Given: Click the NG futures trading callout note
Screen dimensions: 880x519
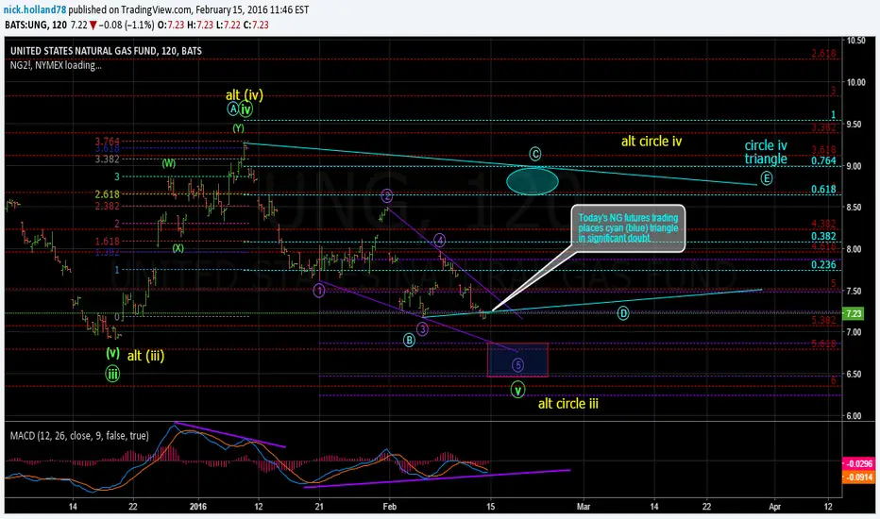Looking at the screenshot, I should pos(629,227).
